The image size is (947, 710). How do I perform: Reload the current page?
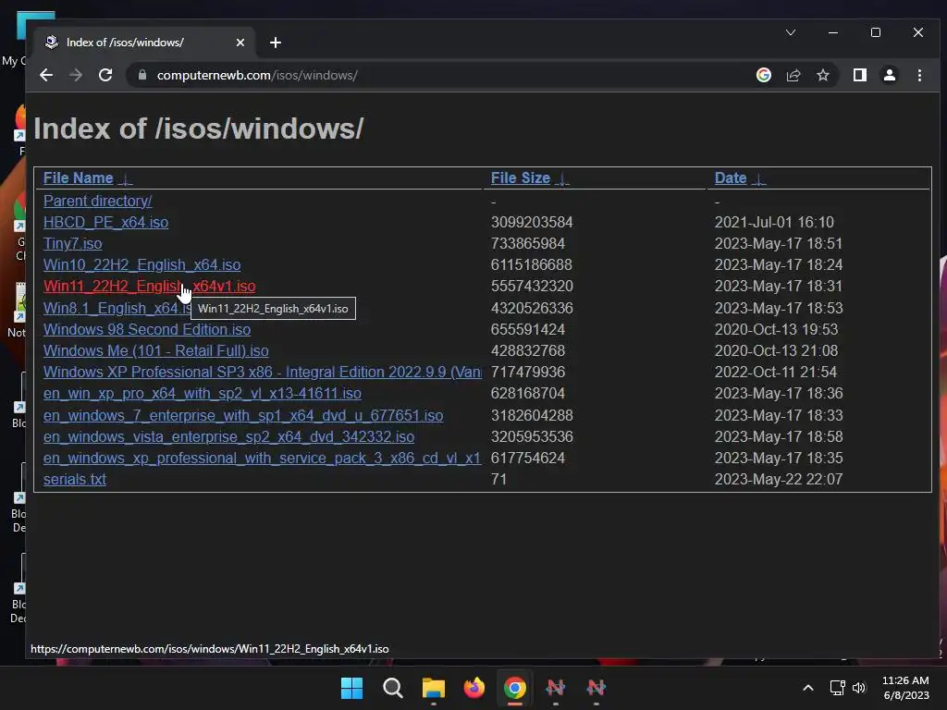point(105,75)
